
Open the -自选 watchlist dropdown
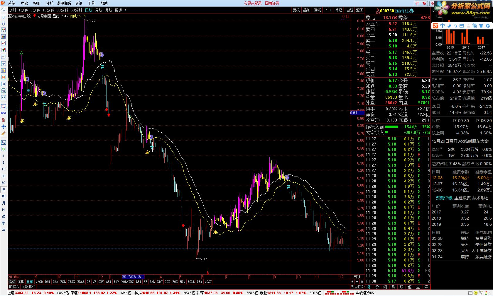[x=349, y=10]
